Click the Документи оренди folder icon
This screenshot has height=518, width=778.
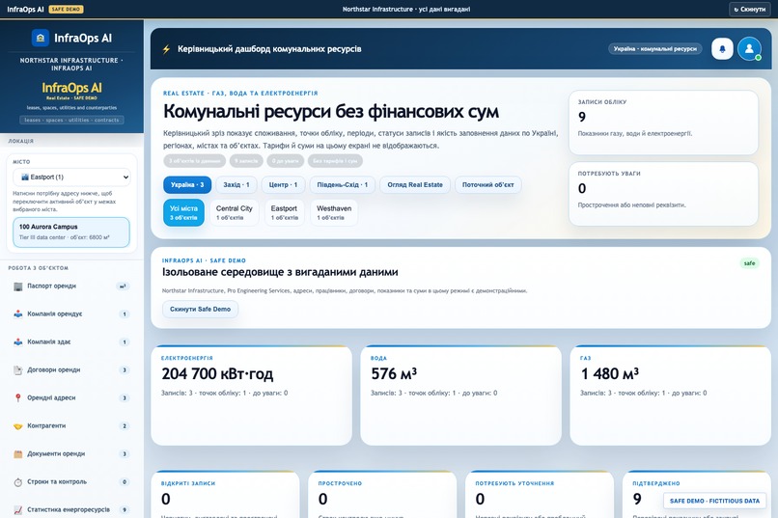click(18, 453)
